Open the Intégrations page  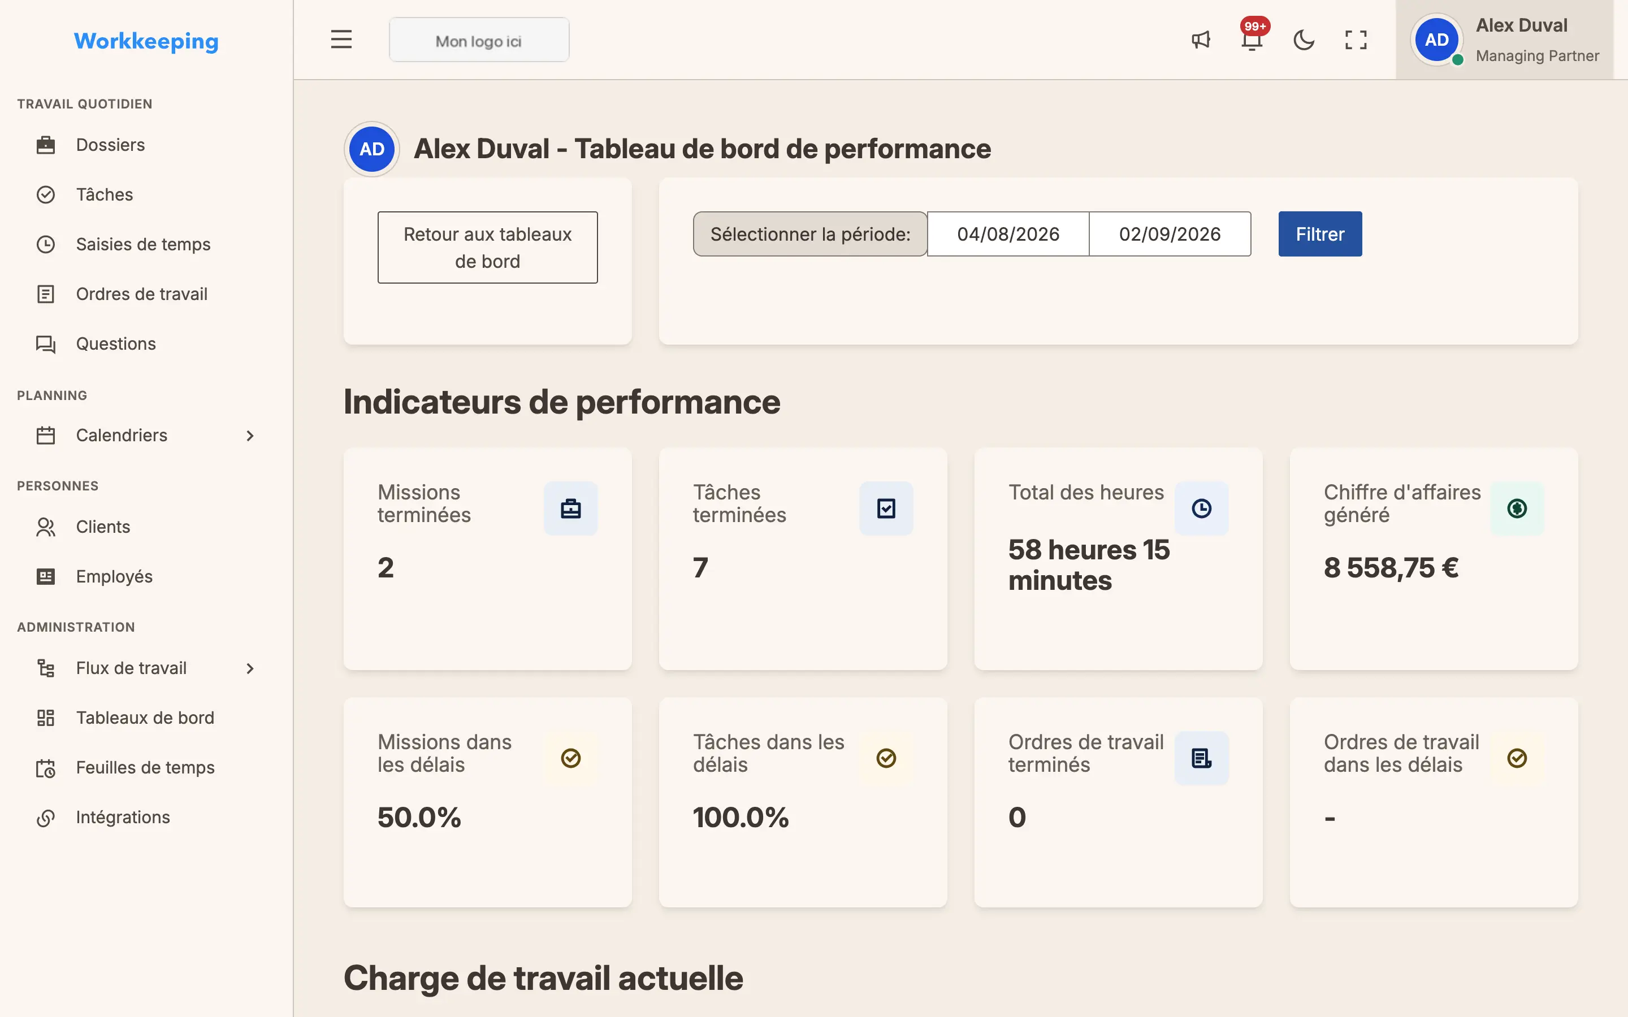(x=146, y=817)
